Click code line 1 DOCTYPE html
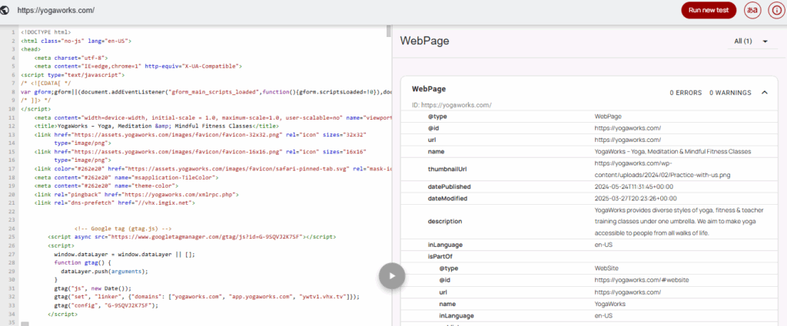 (x=46, y=32)
